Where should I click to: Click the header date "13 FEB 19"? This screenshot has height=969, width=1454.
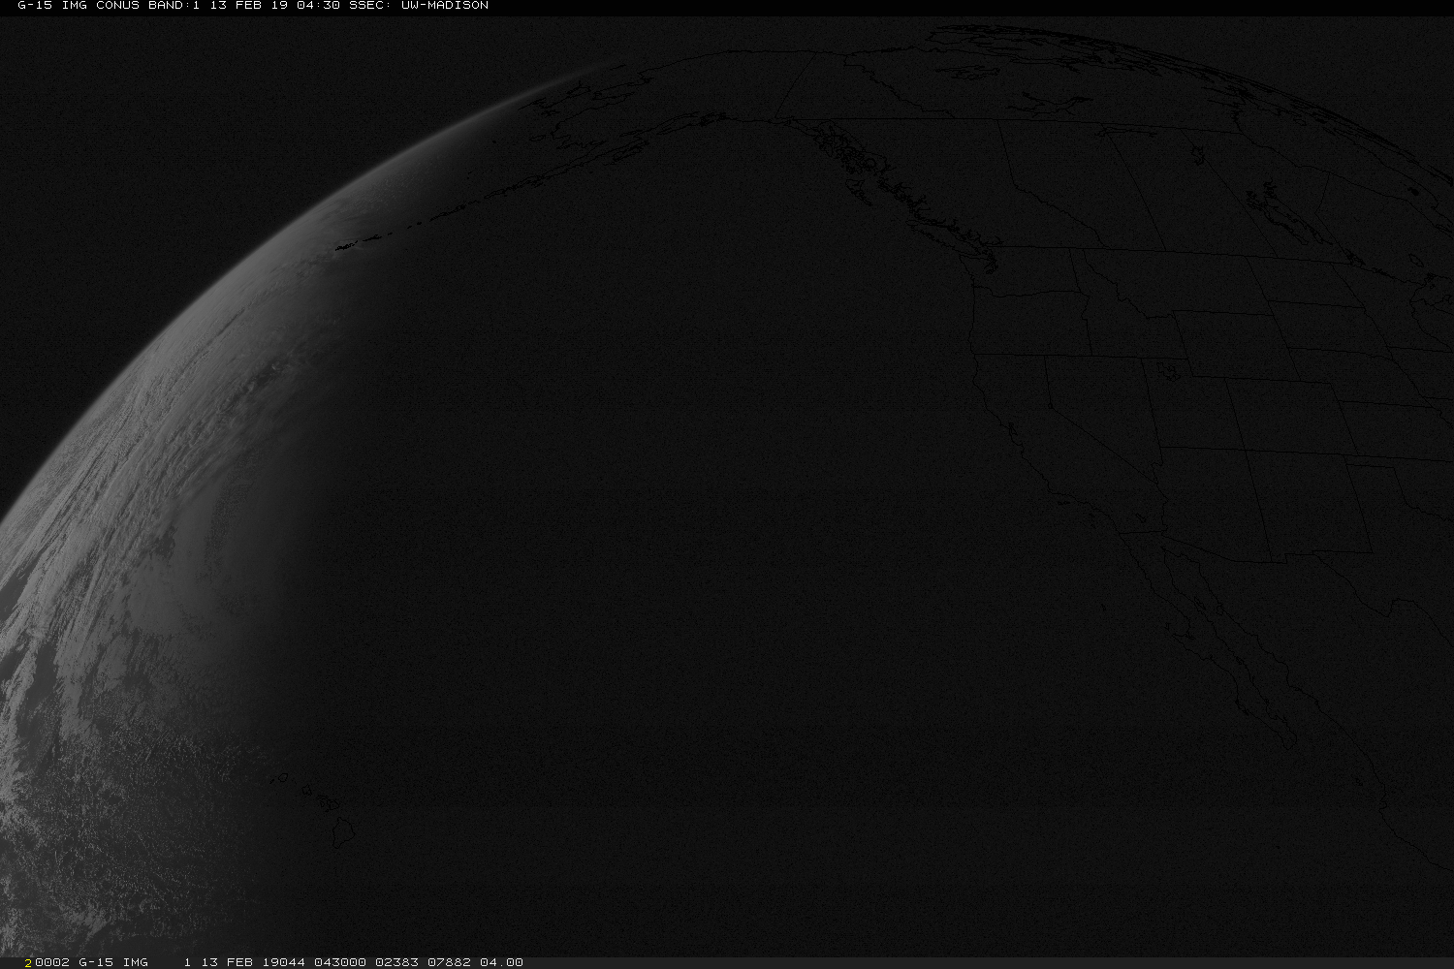pos(247,6)
